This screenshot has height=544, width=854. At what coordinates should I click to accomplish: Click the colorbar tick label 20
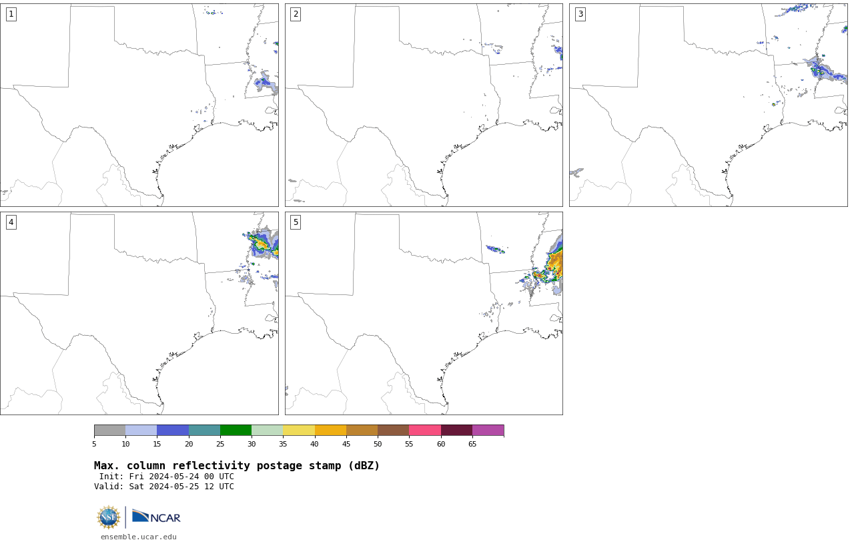tap(189, 444)
